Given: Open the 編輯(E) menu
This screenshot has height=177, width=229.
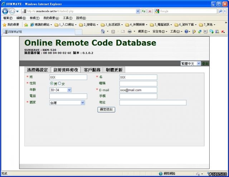Looking at the screenshot, I should [x=21, y=18].
